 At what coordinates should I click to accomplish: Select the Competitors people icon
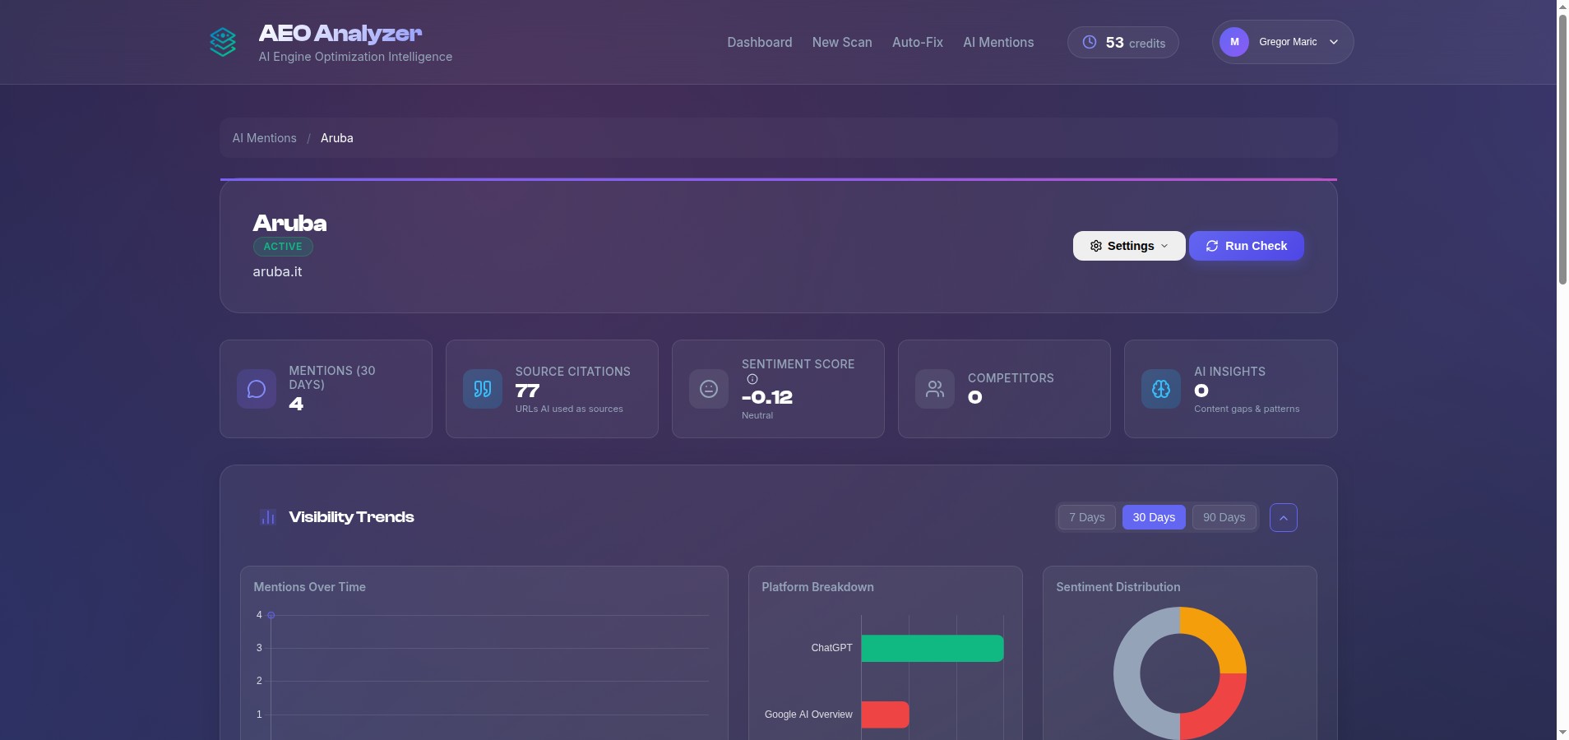(934, 389)
